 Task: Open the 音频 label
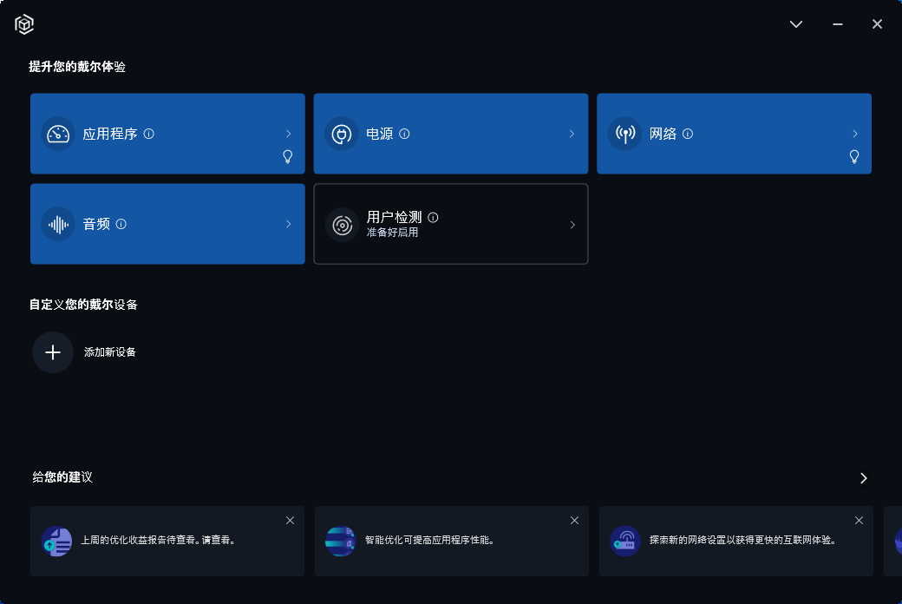coord(96,224)
